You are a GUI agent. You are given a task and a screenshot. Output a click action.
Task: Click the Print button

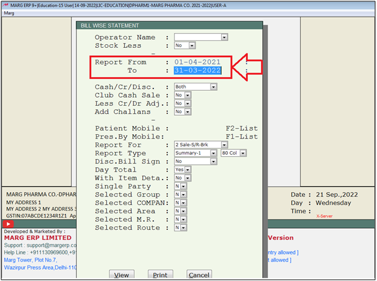click(160, 275)
